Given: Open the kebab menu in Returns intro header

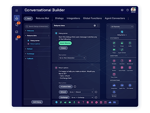Looking at the screenshot, I should pyautogui.click(x=98, y=25).
